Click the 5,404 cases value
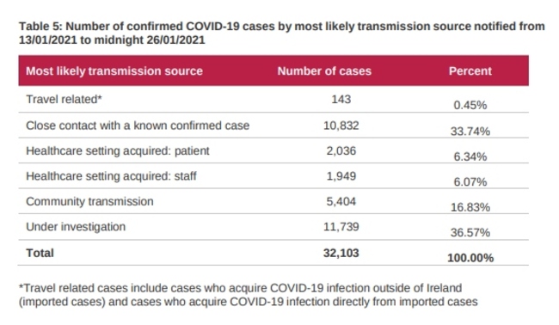This screenshot has width=559, height=325. point(341,201)
